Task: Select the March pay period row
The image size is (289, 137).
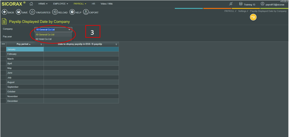Action: [25, 59]
